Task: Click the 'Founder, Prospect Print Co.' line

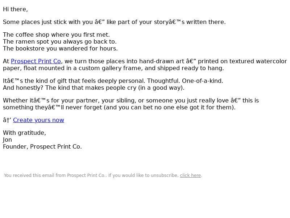Action: (42, 147)
